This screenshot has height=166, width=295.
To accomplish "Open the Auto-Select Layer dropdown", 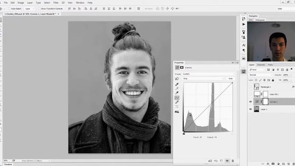I will 29,9.
